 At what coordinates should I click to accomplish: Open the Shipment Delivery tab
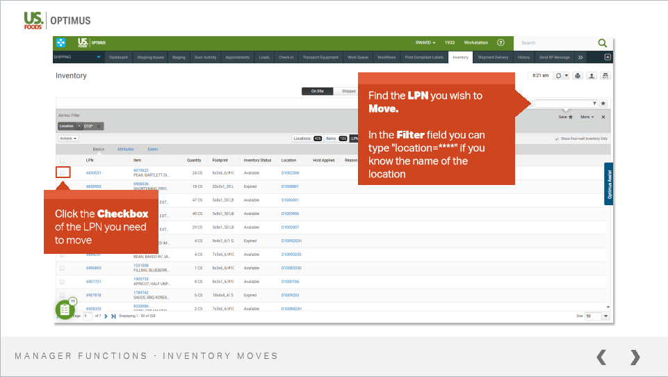tap(493, 57)
